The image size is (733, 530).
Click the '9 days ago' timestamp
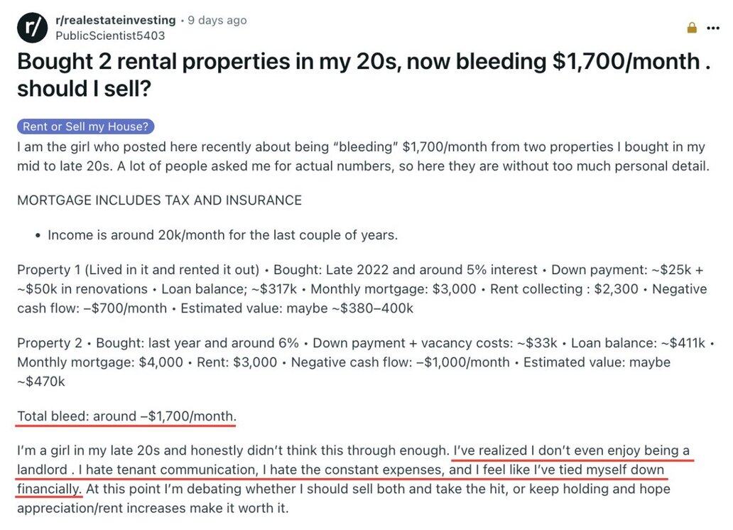click(217, 20)
